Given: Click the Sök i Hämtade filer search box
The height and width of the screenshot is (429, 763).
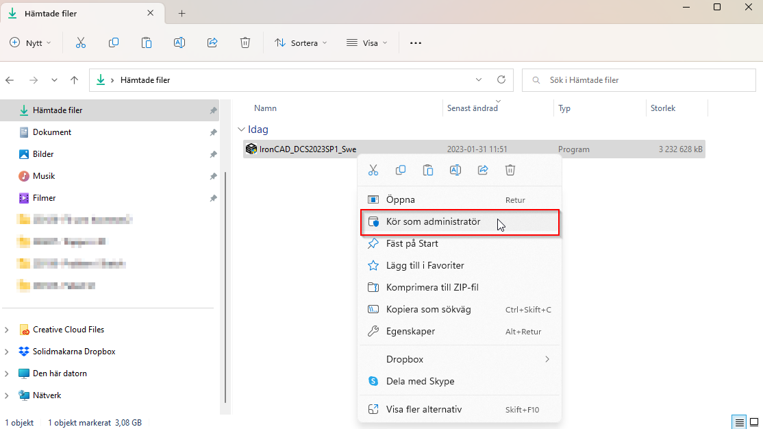Looking at the screenshot, I should pos(638,80).
